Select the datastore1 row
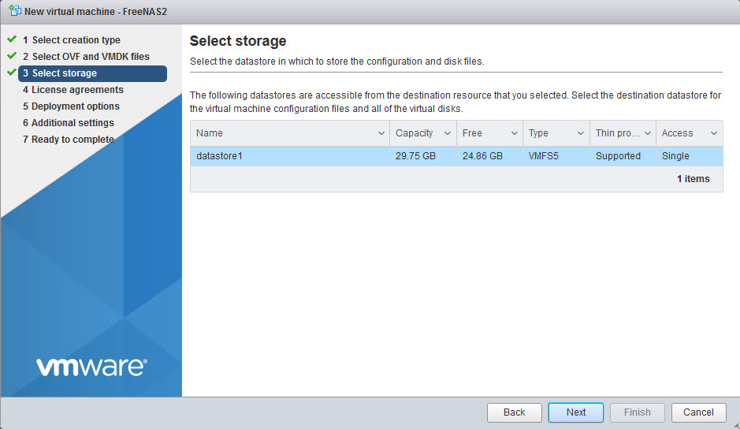This screenshot has width=740, height=429. coord(456,156)
